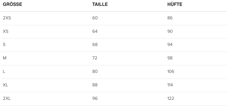Viewport: 227px width, 106px height.
Task: Click hip value 106 in L row
Action: [171, 72]
